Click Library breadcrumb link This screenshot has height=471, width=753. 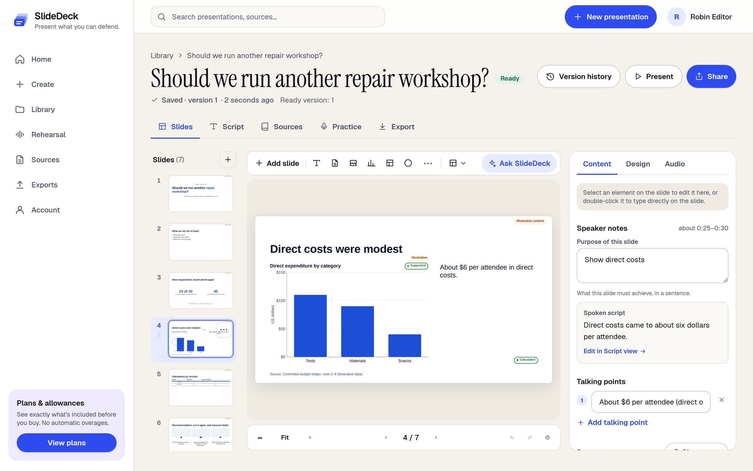coord(162,56)
